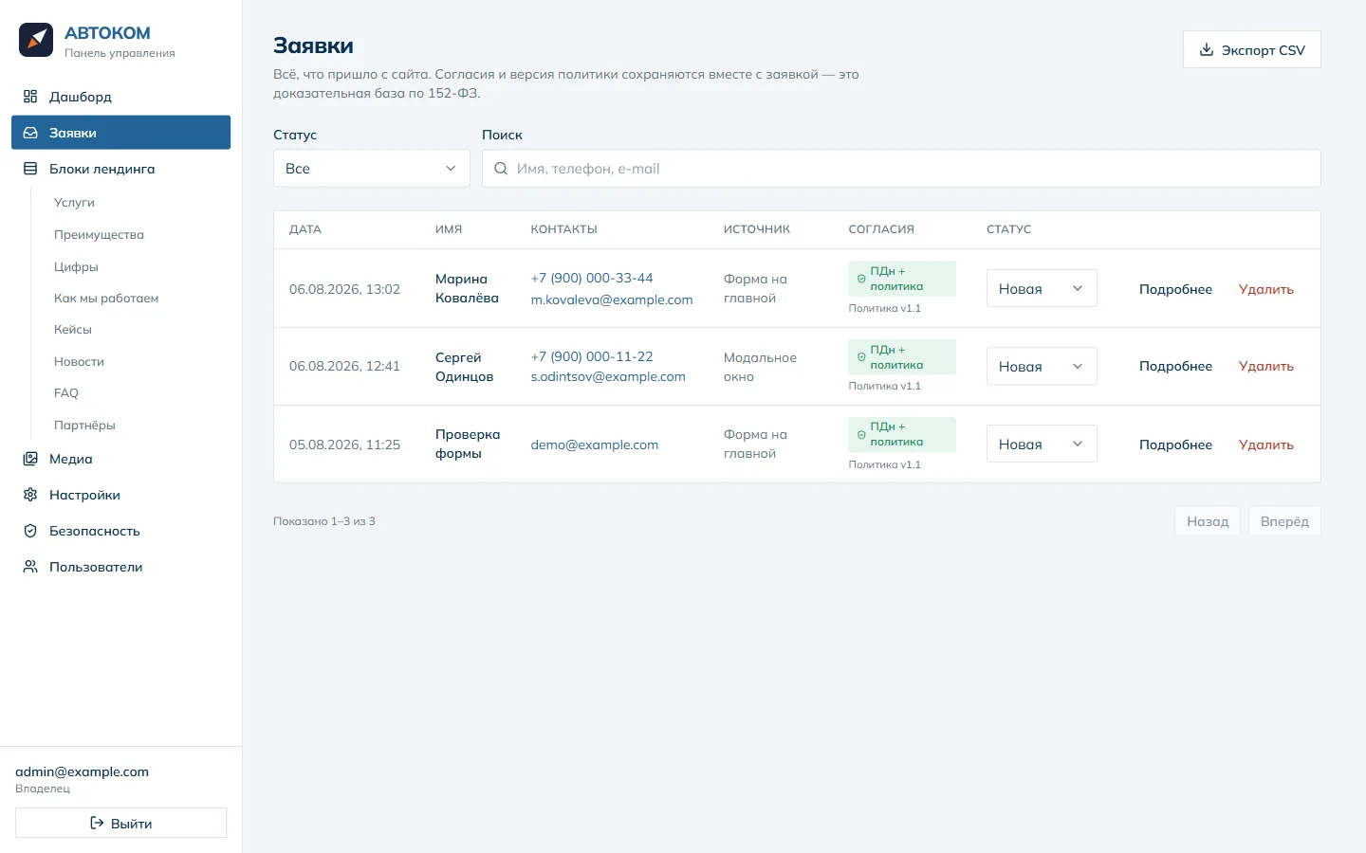This screenshot has width=1366, height=853.
Task: Click Показано 1–3 из 3 text
Action: pos(324,521)
